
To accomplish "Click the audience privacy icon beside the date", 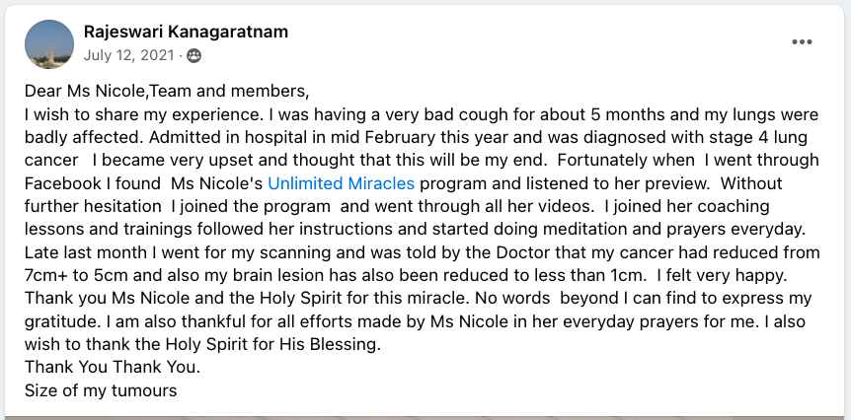I will point(193,55).
